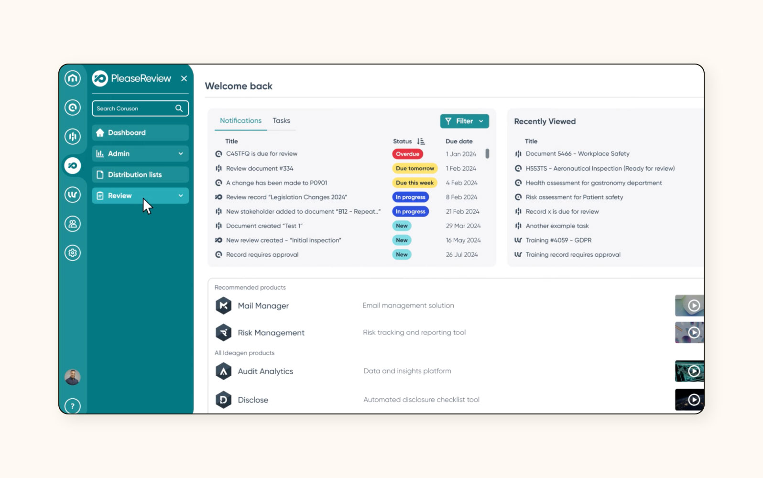
Task: Open the user profile avatar
Action: coord(73,377)
